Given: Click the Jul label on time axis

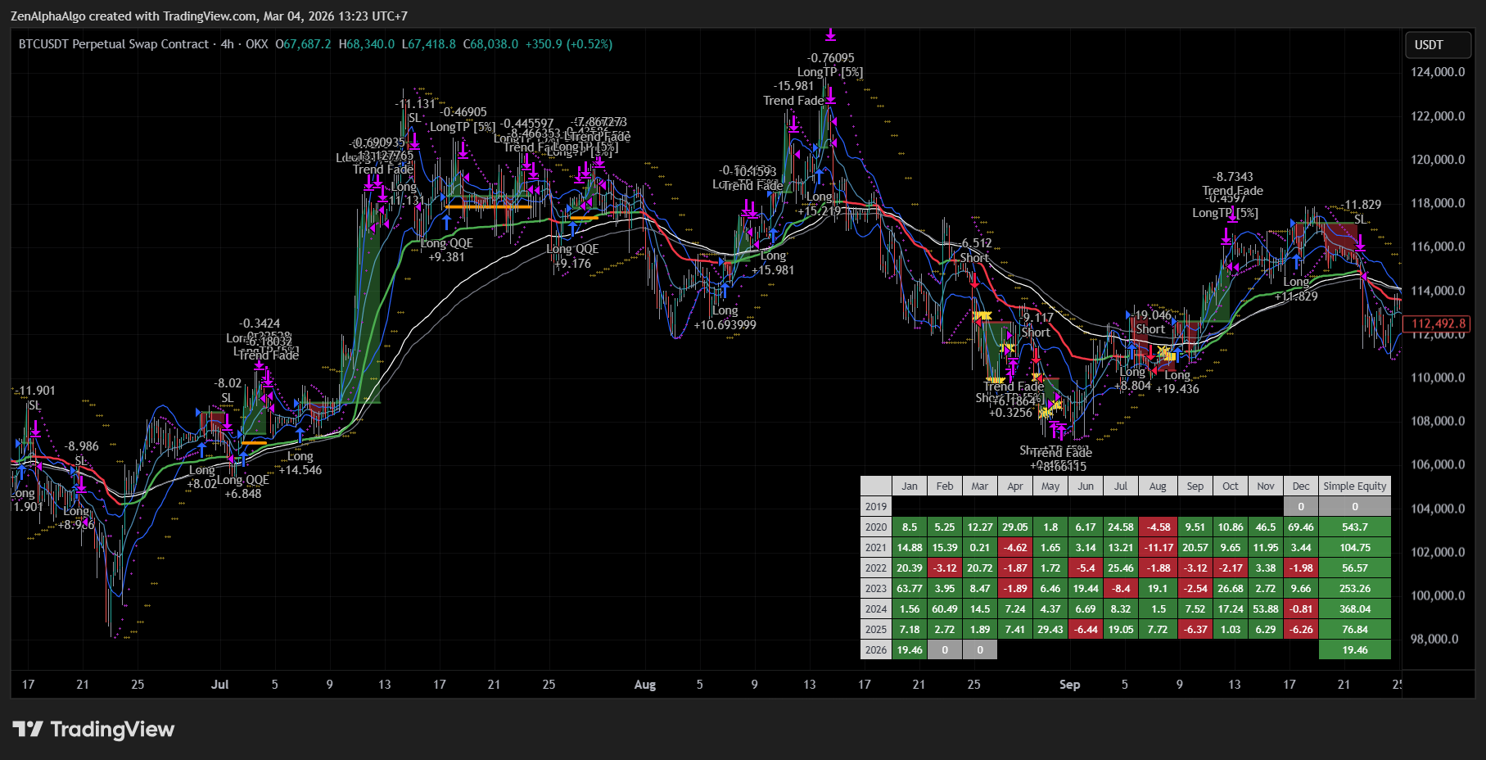Looking at the screenshot, I should [x=219, y=685].
